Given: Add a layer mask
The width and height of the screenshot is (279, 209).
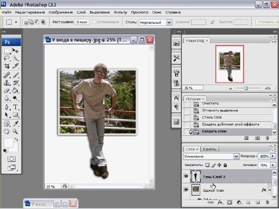Looking at the screenshot, I should 230,202.
